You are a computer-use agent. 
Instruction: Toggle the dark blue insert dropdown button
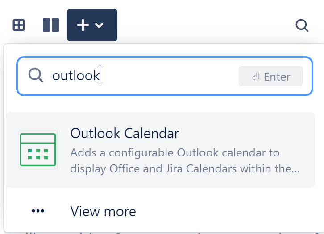[x=92, y=25]
